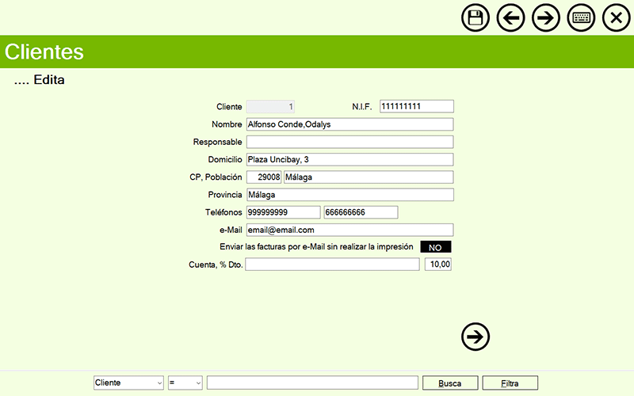Image resolution: width=634 pixels, height=396 pixels.
Task: Go to previous client with left arrow
Action: pos(511,18)
